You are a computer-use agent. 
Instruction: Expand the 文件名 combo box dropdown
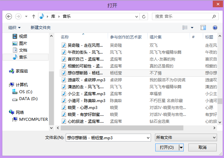[x=148, y=138]
